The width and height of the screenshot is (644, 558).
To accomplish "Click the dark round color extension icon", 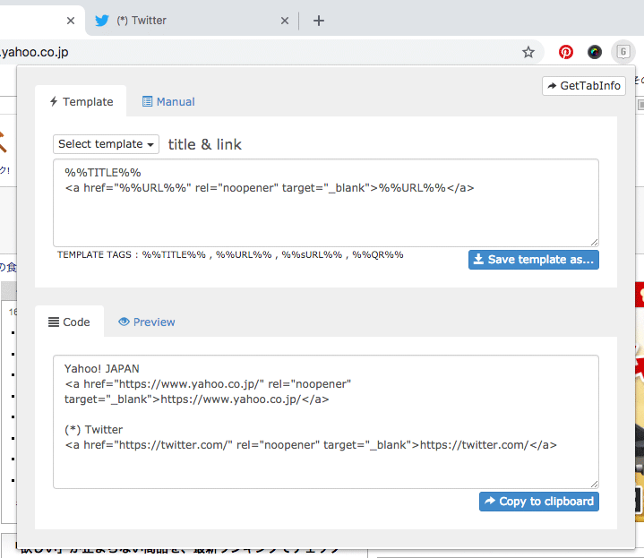I will click(x=595, y=52).
